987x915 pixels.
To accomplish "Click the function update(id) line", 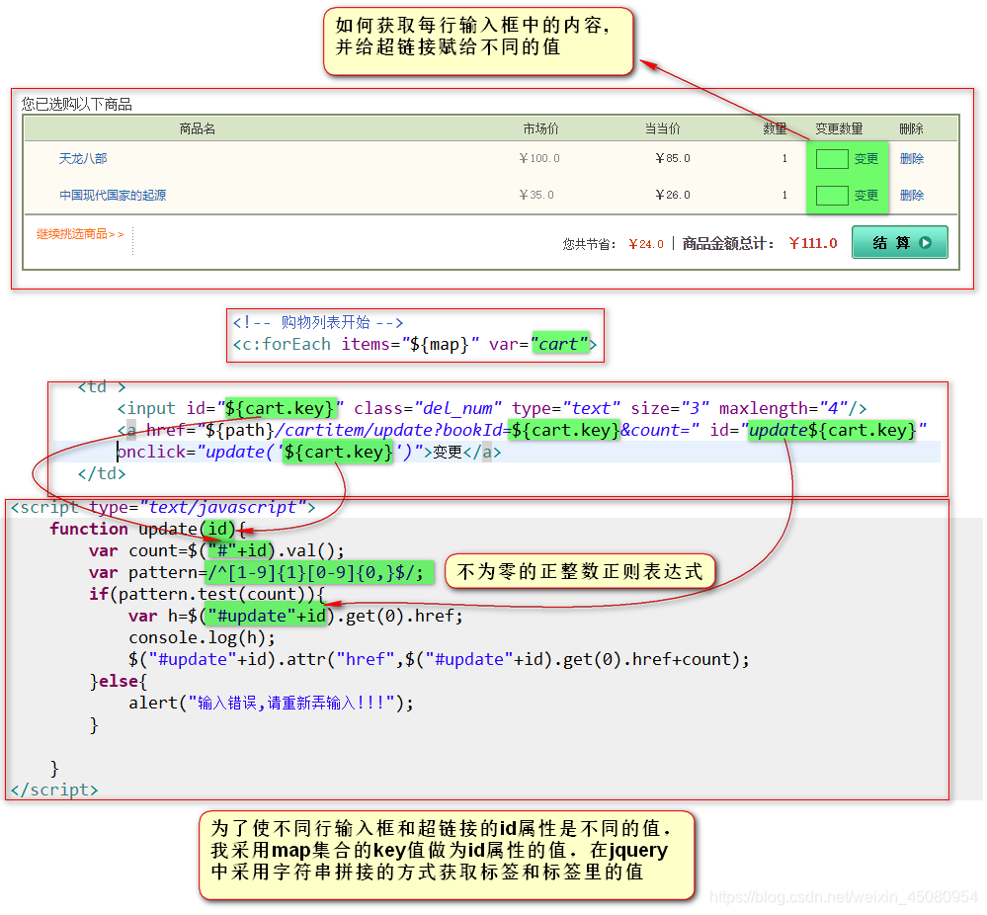I will pos(148,529).
